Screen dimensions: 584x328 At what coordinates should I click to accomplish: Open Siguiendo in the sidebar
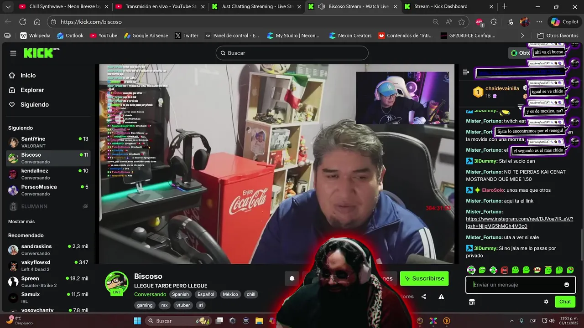tap(34, 105)
